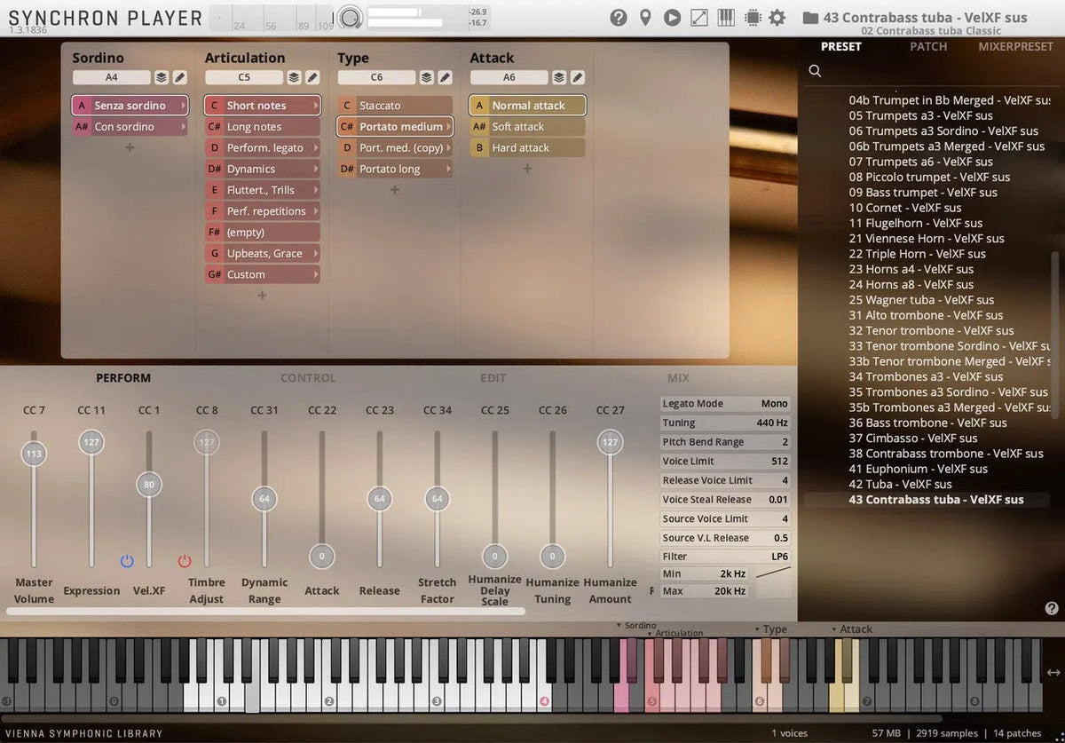Switch to the PATCH tab
The width and height of the screenshot is (1065, 743).
928,46
